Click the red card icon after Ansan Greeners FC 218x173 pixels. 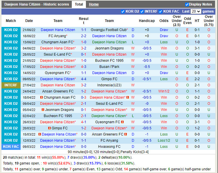click(x=126, y=134)
